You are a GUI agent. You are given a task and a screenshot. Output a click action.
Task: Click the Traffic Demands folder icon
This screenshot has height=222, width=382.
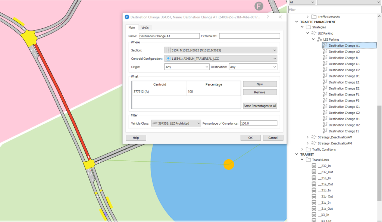point(314,17)
